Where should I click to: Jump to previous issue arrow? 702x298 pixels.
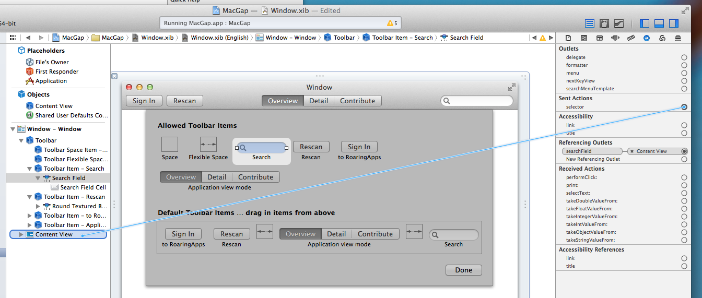534,38
